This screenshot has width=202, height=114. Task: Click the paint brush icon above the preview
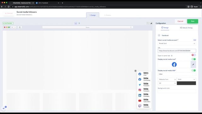pyautogui.click(x=151, y=23)
